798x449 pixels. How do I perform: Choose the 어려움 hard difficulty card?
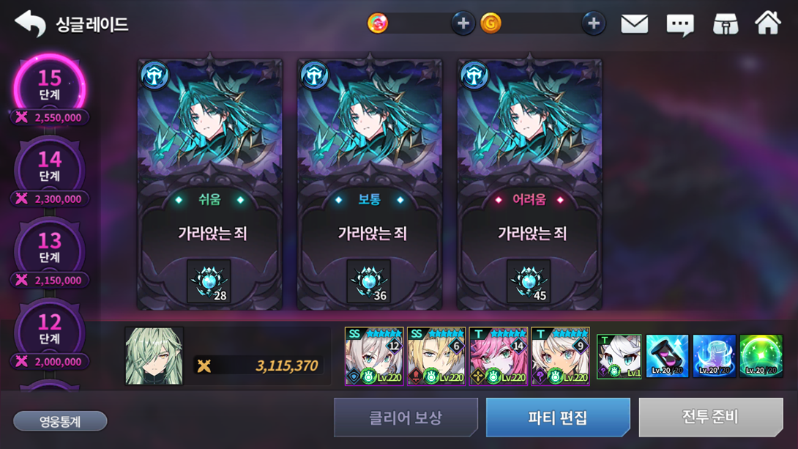(529, 185)
